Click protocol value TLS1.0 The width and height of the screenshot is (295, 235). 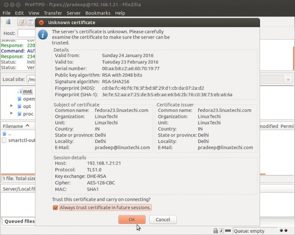pyautogui.click(x=94, y=170)
